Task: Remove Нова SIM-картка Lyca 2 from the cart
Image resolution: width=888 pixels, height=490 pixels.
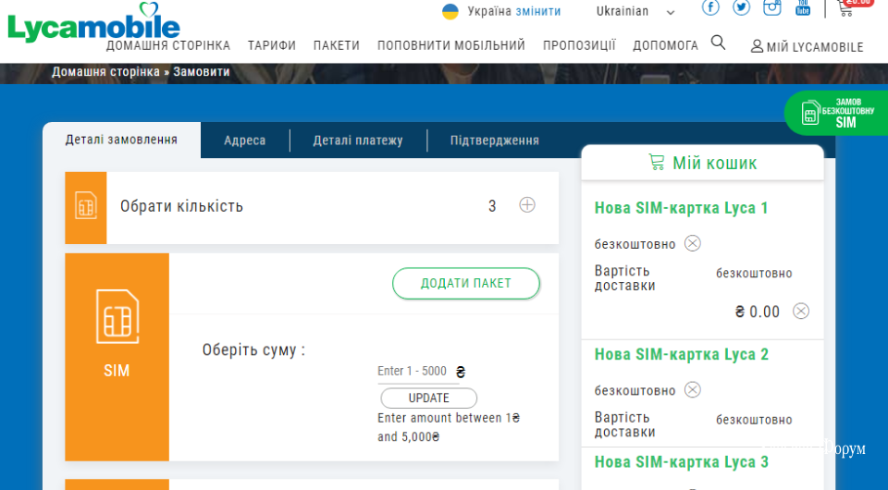Action: (693, 390)
